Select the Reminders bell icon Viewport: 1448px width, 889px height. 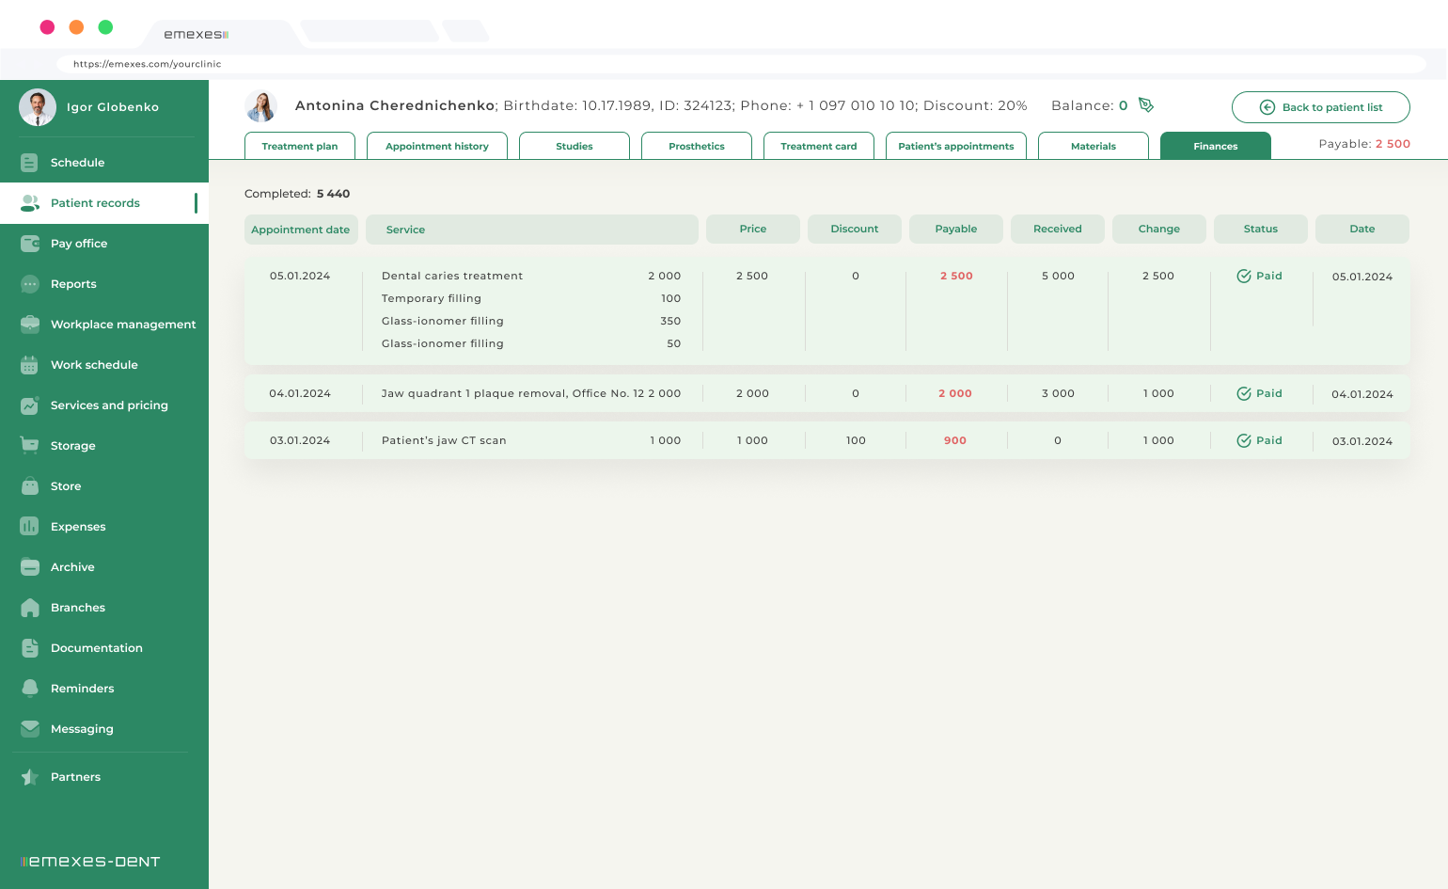(30, 689)
